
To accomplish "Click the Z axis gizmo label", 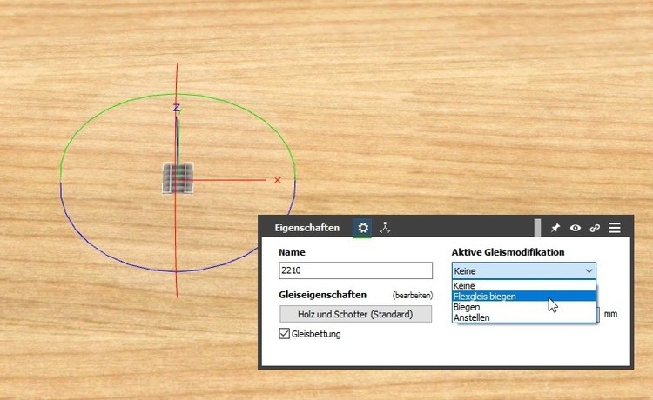I will 177,108.
